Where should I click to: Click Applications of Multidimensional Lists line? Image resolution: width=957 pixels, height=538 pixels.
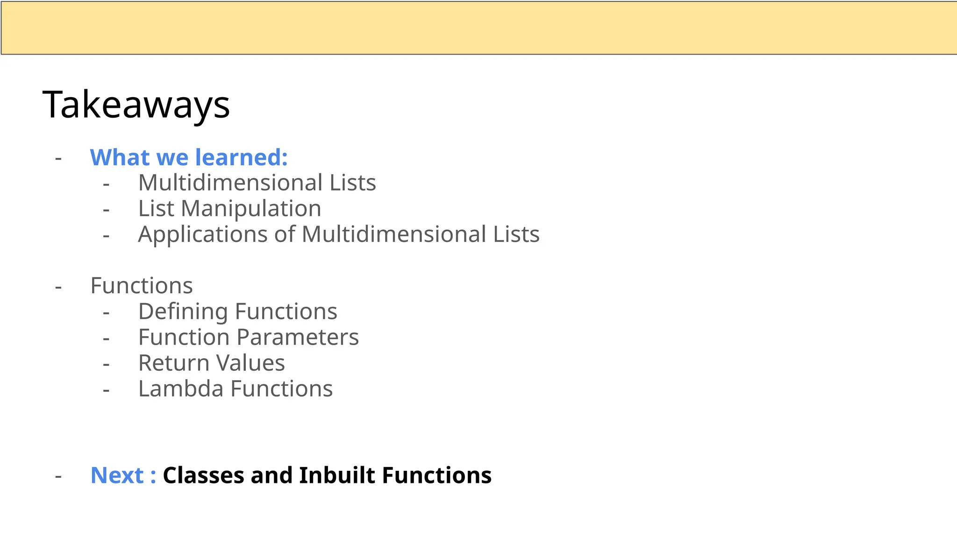(339, 234)
